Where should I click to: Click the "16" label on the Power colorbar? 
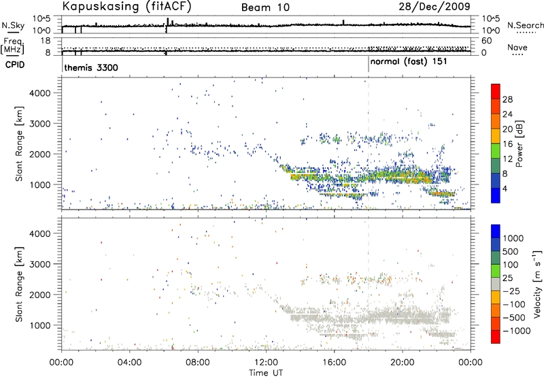tap(507, 144)
